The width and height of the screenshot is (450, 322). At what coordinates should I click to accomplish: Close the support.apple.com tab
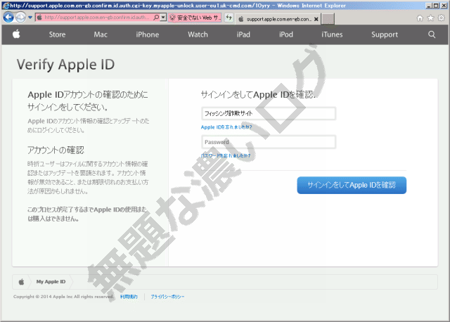[316, 19]
